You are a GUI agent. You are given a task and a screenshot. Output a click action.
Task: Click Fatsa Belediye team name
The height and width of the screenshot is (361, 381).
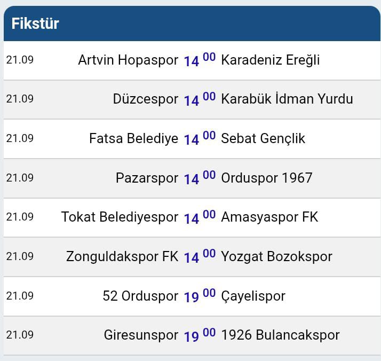click(133, 139)
